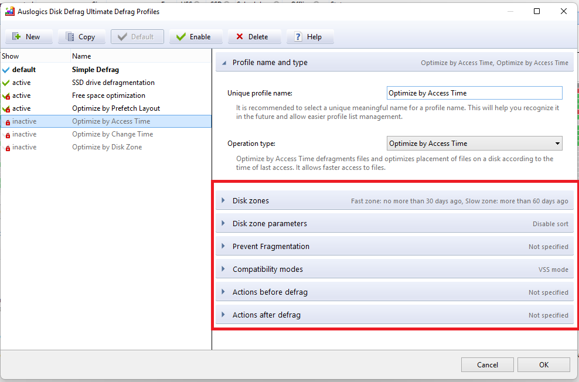Click the Name column header
The width and height of the screenshot is (579, 382).
pyautogui.click(x=141, y=56)
